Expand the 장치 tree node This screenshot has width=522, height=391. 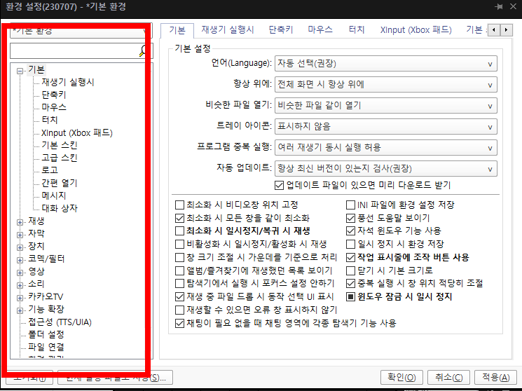pyautogui.click(x=20, y=247)
